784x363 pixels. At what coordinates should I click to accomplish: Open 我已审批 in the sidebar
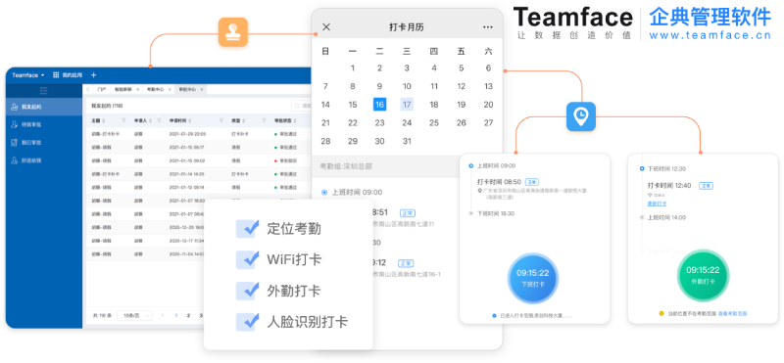(x=44, y=142)
